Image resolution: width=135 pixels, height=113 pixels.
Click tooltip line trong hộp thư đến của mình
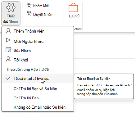98,94
